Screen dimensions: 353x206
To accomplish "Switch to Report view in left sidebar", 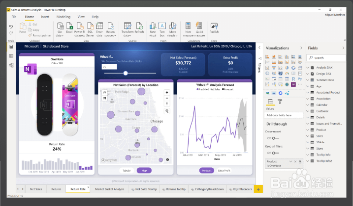I will click(x=11, y=47).
